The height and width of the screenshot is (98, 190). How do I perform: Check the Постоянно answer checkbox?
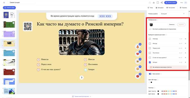[x=150, y=53]
